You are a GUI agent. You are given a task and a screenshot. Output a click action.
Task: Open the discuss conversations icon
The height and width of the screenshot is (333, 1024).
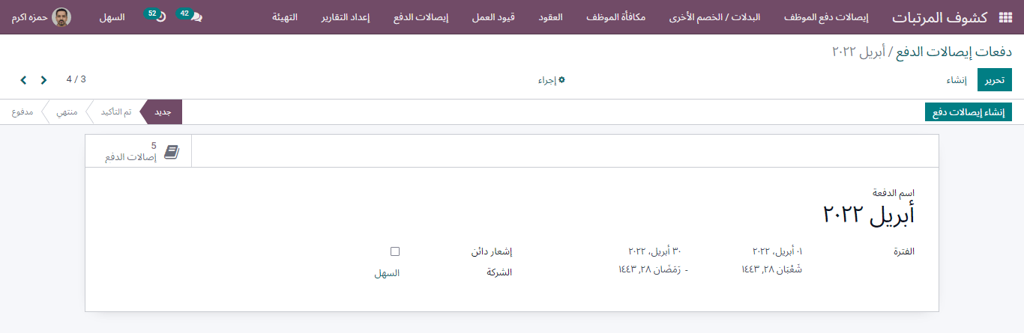(x=196, y=17)
